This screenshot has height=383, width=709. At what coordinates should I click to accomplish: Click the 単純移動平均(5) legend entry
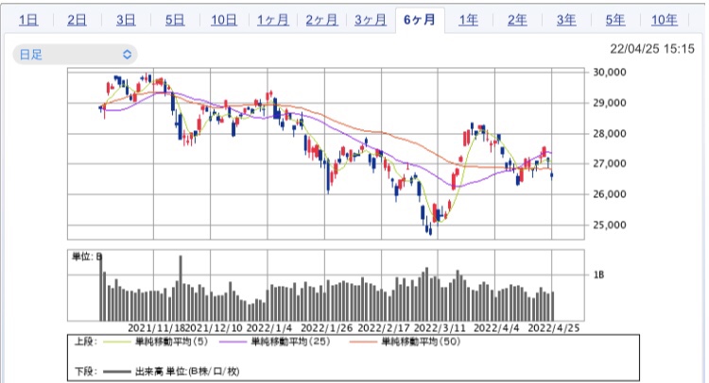(171, 341)
